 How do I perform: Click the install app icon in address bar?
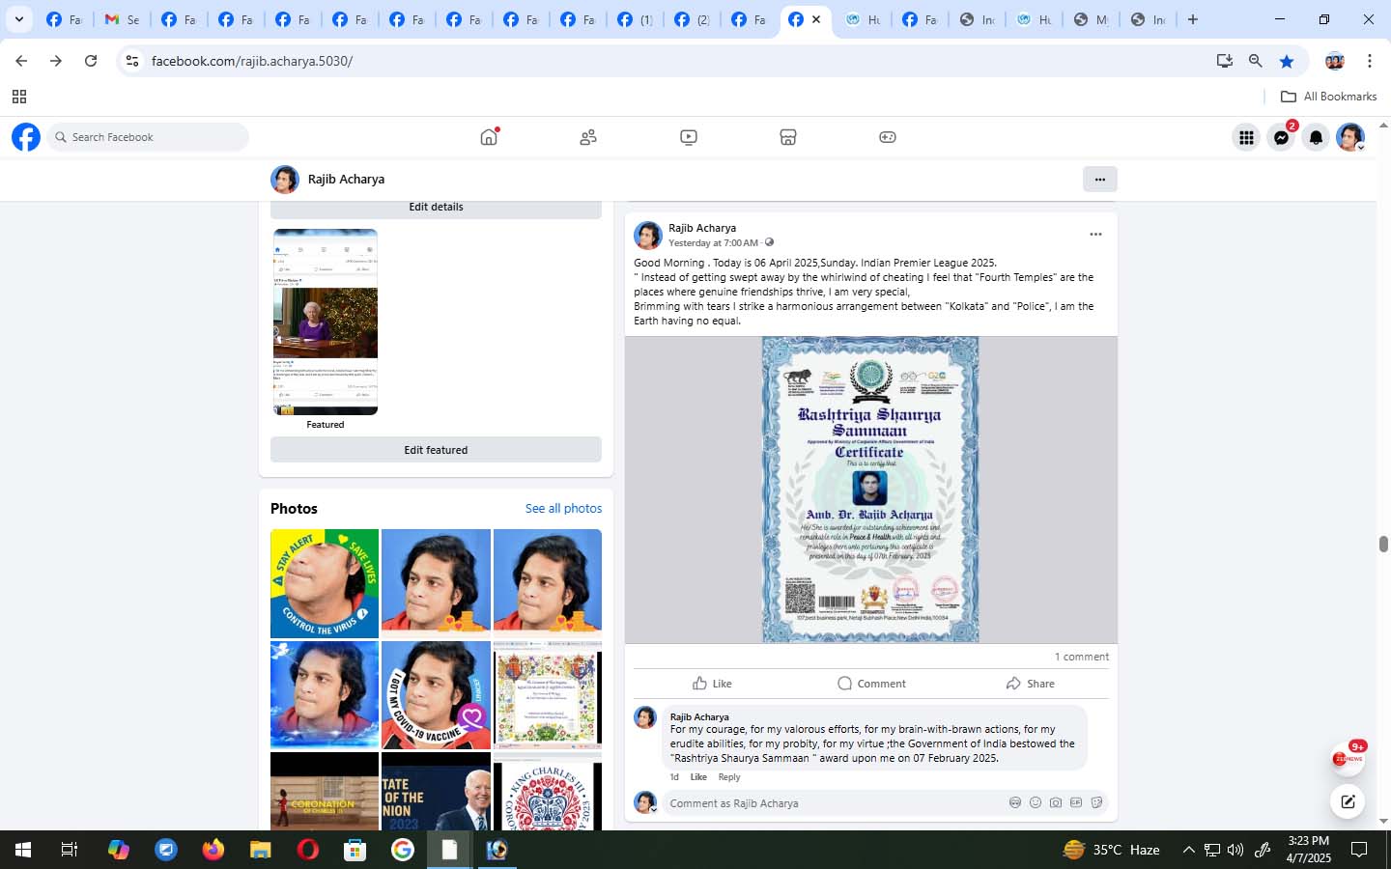(x=1225, y=61)
